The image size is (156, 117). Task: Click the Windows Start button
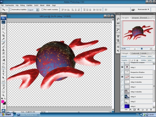point(6,114)
